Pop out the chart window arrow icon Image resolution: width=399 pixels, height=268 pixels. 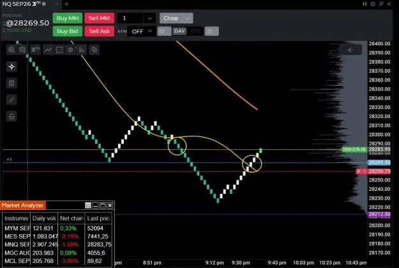[381, 4]
